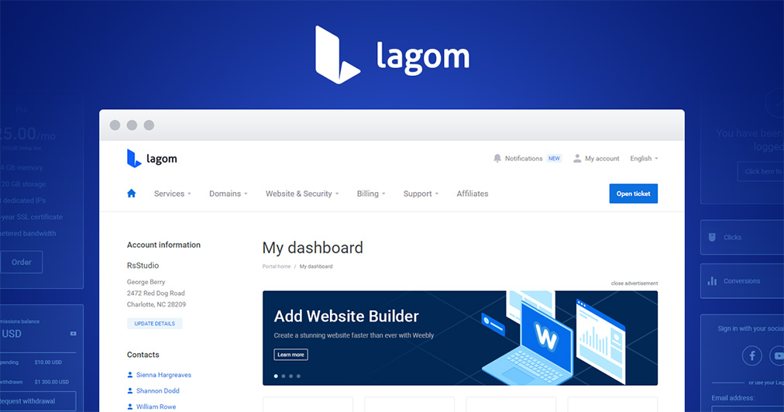Click Learn more on Website Builder banner
The image size is (784, 412).
(x=291, y=355)
